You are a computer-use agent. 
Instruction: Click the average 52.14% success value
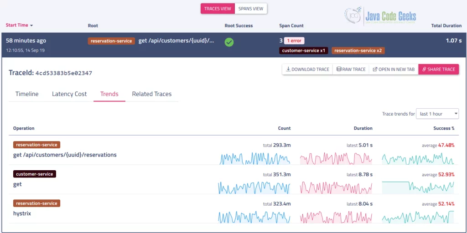[438, 204]
